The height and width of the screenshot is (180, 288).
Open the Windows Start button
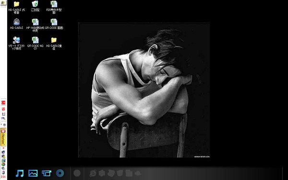click(3, 3)
